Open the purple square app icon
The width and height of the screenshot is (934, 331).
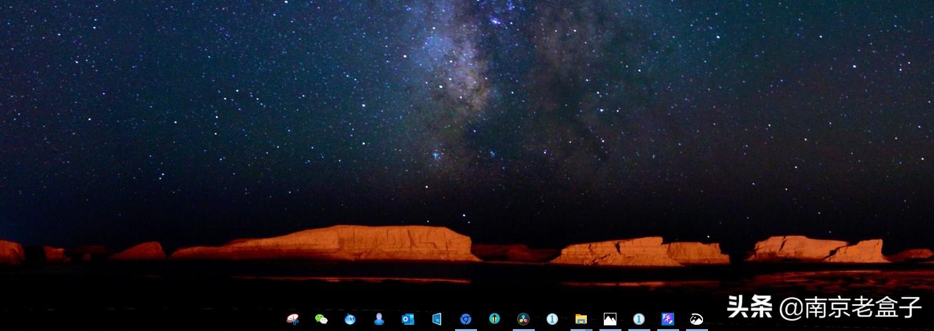pos(668,319)
